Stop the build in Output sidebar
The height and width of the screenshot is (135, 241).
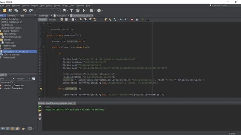coord(40,115)
